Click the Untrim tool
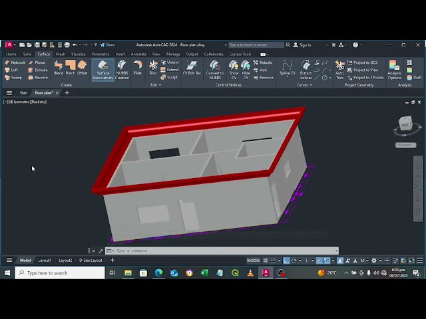The width and height of the screenshot is (426, 319). pyautogui.click(x=170, y=62)
